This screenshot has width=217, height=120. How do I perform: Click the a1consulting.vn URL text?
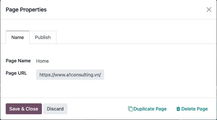70,75
